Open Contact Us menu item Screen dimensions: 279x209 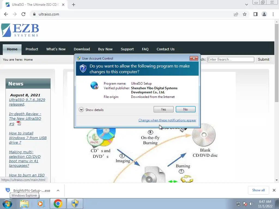pos(165,49)
